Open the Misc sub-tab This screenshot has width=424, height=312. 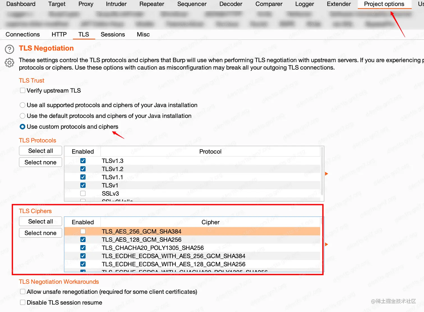click(x=143, y=34)
